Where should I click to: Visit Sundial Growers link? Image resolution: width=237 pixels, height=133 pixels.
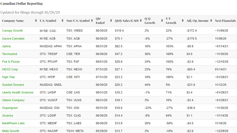pos(13,85)
